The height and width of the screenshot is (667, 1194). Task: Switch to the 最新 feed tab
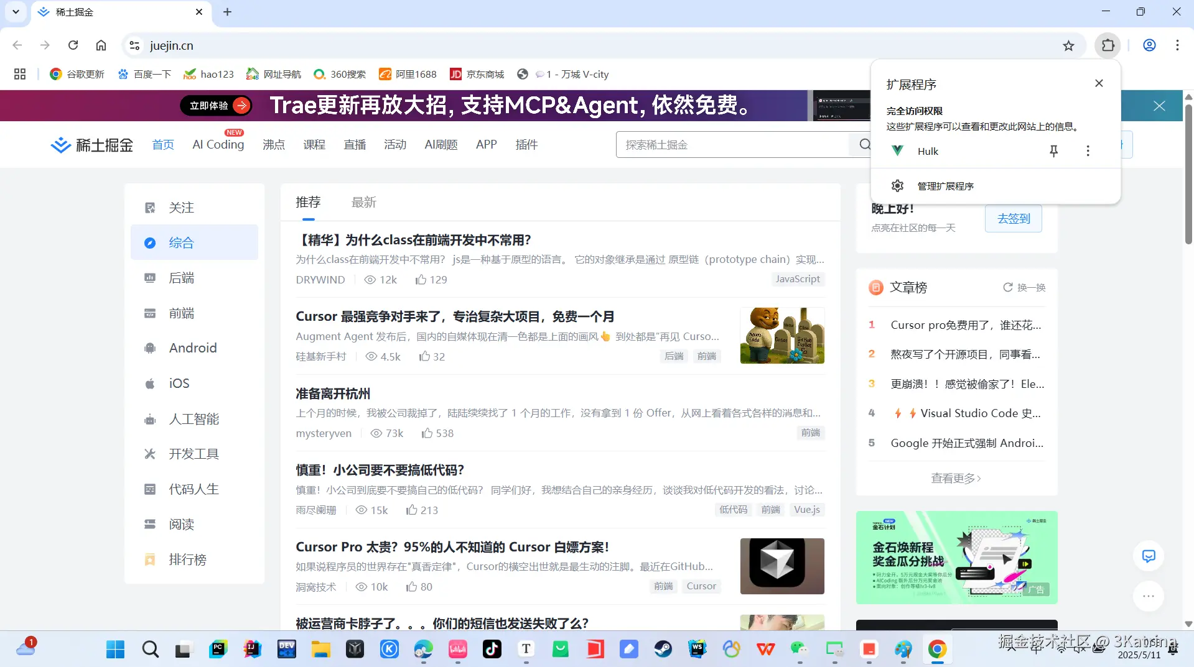[x=364, y=202]
